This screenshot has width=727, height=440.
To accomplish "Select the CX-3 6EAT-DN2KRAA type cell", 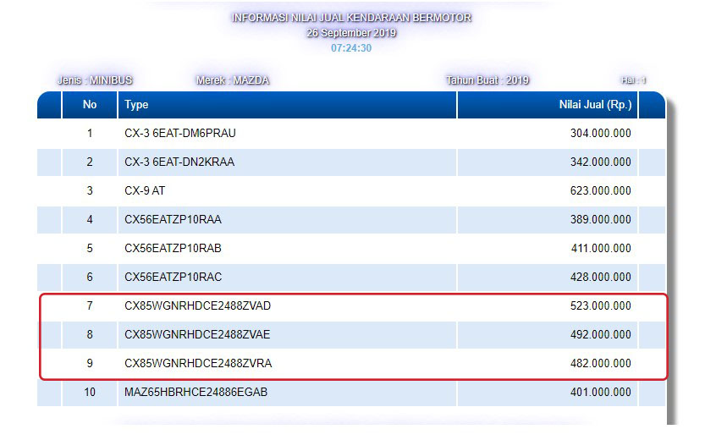I will click(179, 162).
